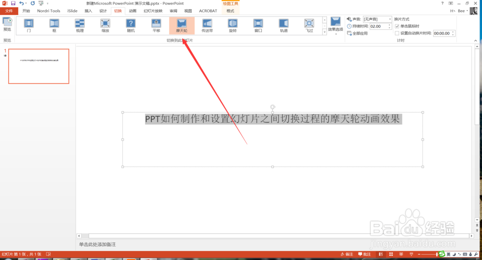This screenshot has width=482, height=260.
Task: Click the Preview (预览) transition icon
Action: coord(7,25)
